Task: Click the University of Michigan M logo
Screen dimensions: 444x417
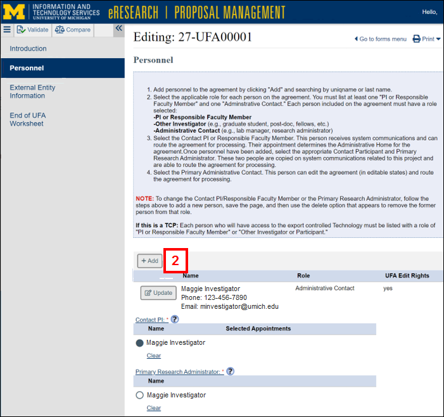Action: (14, 12)
